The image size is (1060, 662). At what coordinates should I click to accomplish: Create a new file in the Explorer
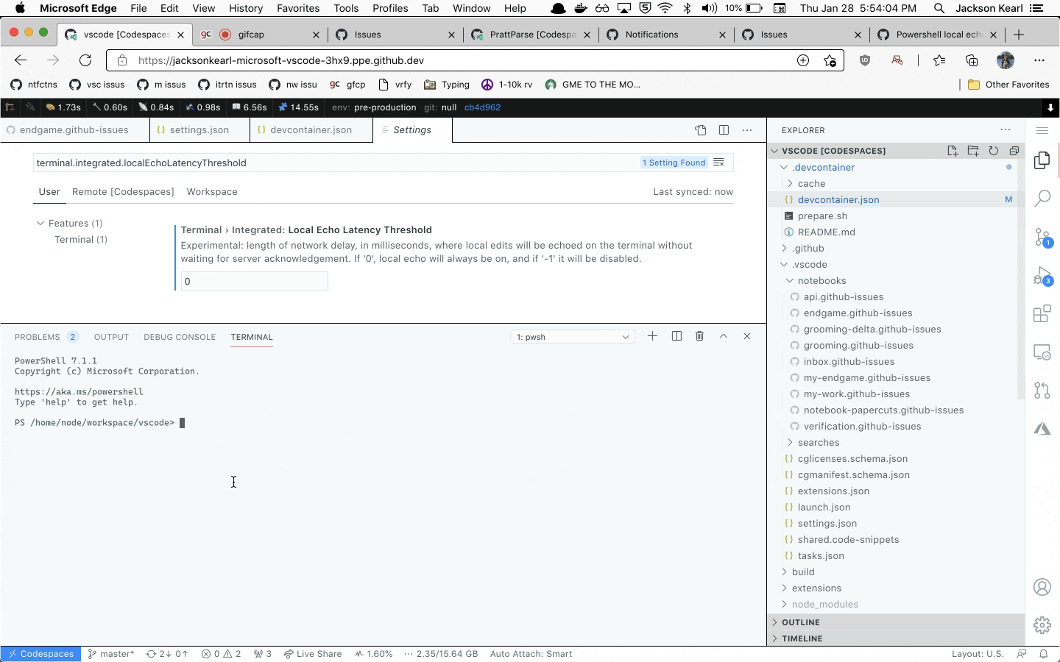point(953,151)
